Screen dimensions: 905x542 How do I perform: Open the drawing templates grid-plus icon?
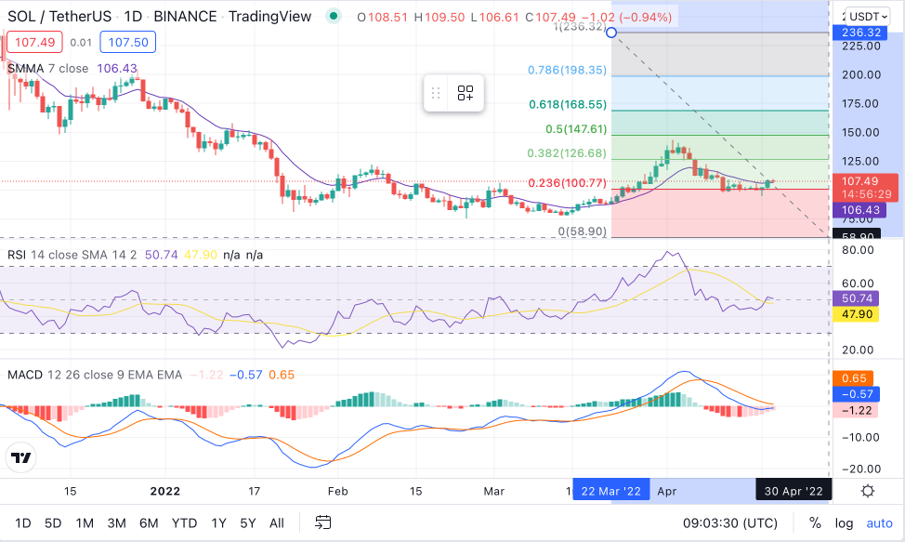point(466,93)
